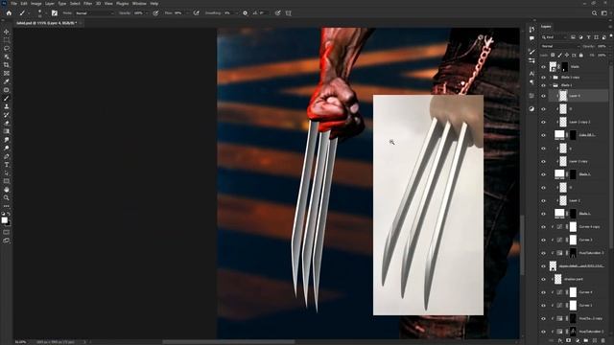Create new adjustment layer from Layers footer
This screenshot has width=614, height=345.
tap(577, 341)
